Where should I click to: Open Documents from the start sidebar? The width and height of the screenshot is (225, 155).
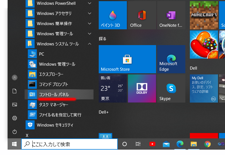point(15,91)
